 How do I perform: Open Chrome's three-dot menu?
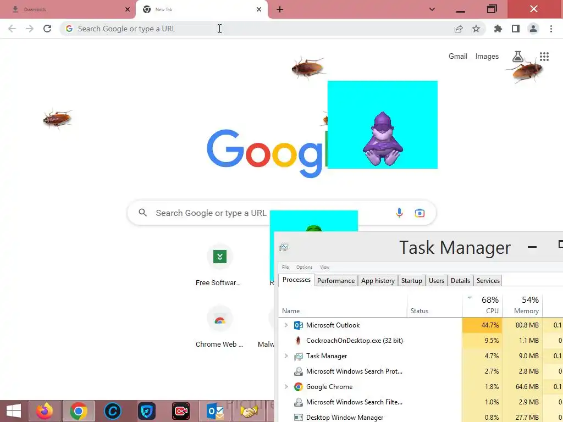click(551, 29)
